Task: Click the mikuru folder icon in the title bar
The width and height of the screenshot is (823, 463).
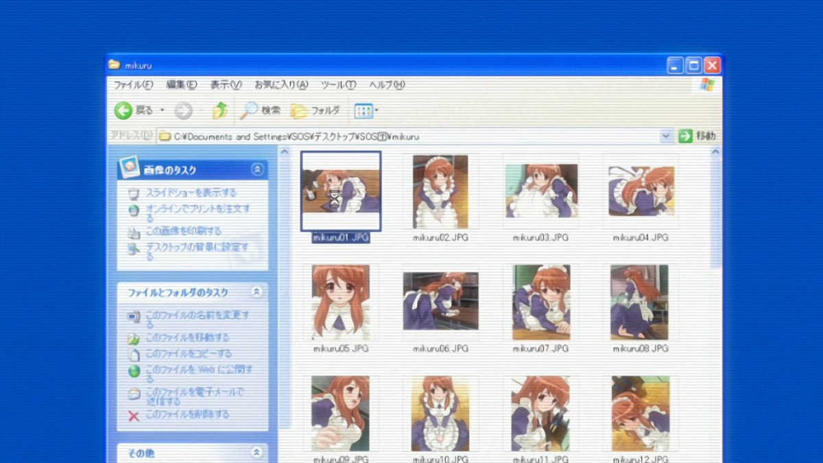Action: [115, 65]
